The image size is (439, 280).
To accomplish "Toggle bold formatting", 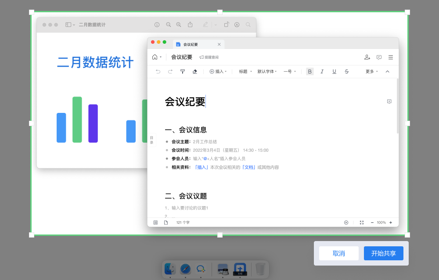I will [x=309, y=72].
